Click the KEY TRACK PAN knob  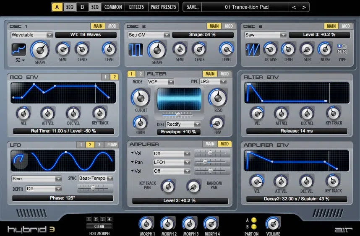[168, 186]
